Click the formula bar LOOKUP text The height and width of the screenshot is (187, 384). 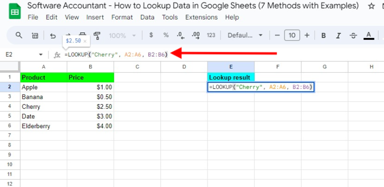click(x=116, y=55)
